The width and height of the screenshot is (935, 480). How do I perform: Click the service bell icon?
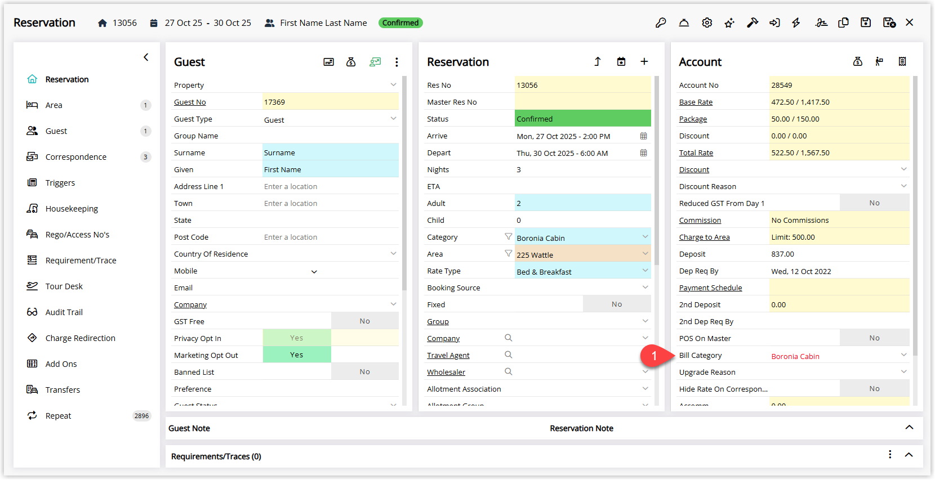pos(684,23)
